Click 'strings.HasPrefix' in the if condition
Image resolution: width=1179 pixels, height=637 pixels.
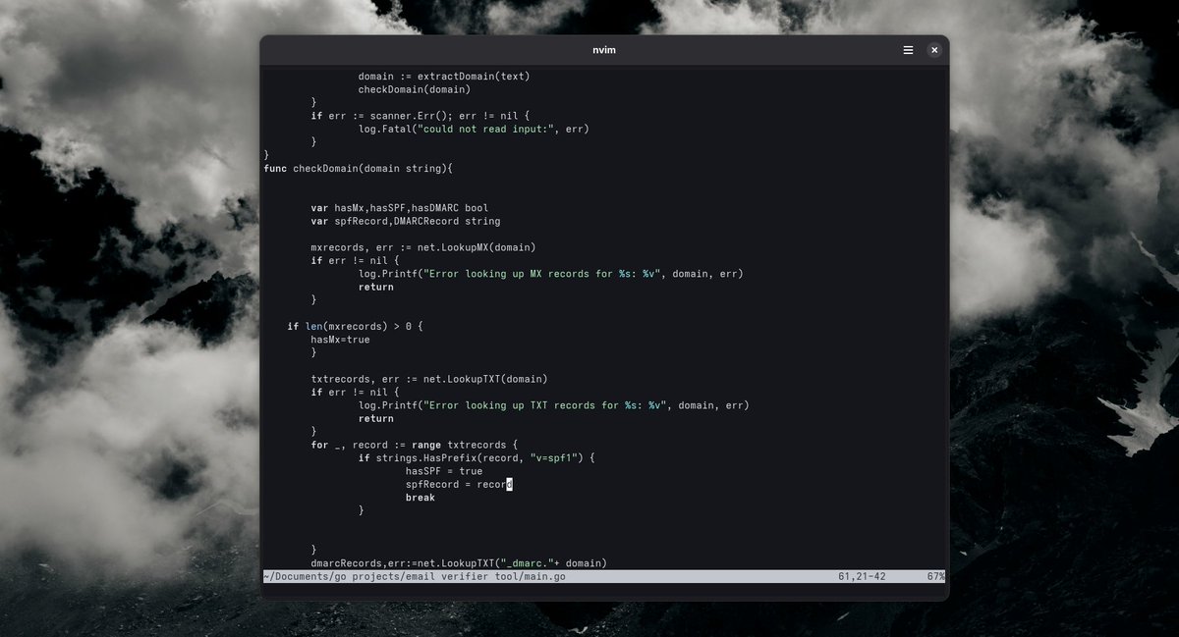[x=426, y=458]
